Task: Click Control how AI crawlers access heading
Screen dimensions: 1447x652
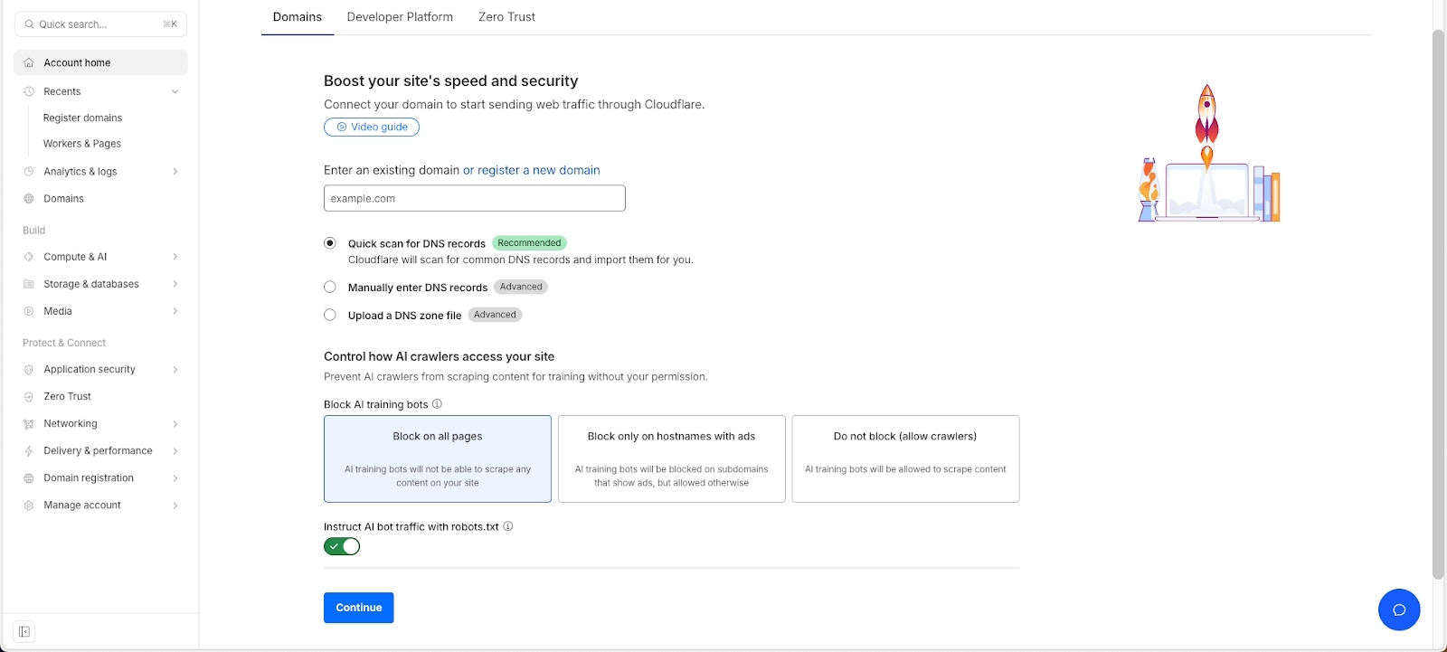Action: tap(439, 357)
